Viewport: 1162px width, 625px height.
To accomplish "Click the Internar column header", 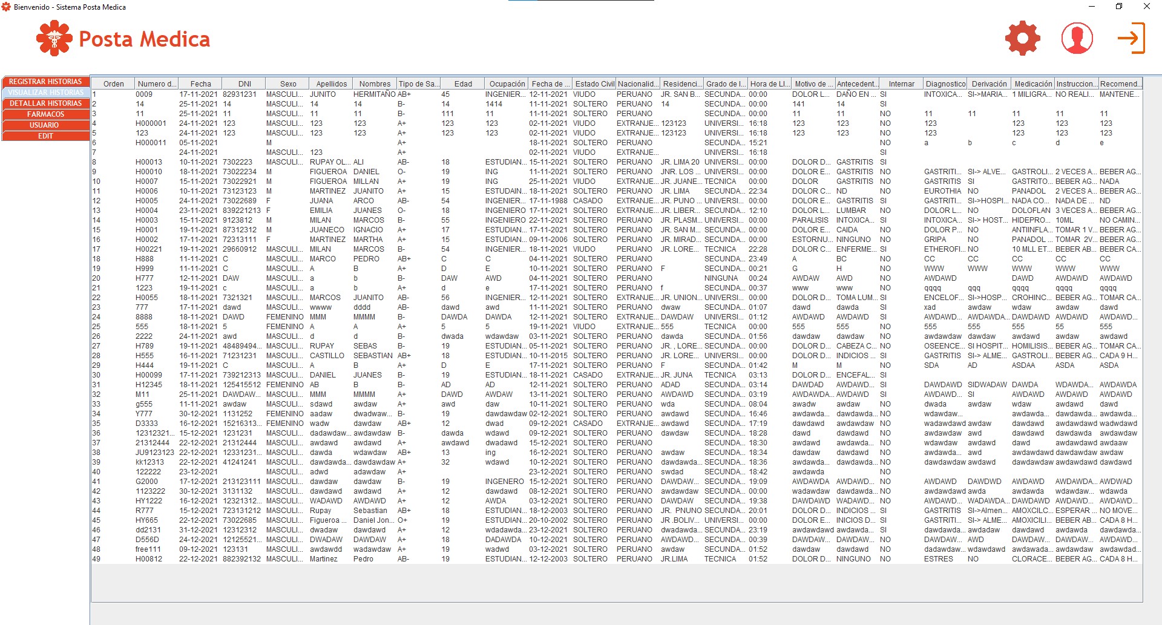I will [x=901, y=84].
